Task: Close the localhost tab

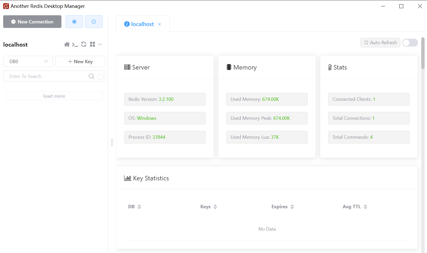Action: [x=159, y=24]
